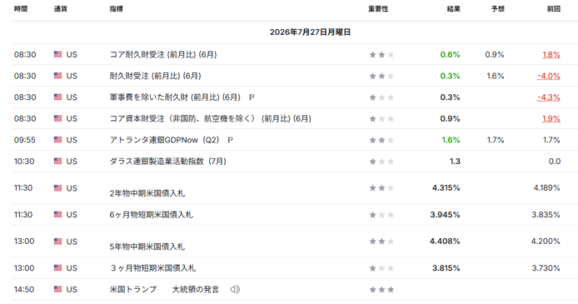Click three-star importance for 大統領の発言
Image resolution: width=578 pixels, height=304 pixels.
(381, 290)
